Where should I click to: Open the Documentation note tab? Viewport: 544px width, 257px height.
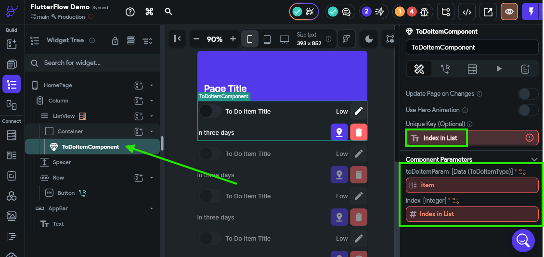click(525, 69)
